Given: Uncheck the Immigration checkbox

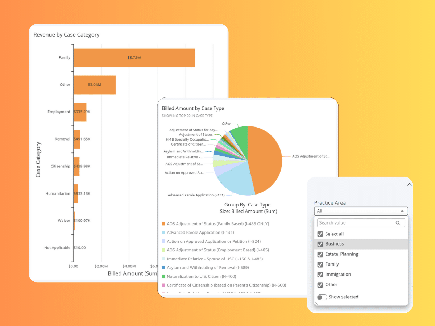Looking at the screenshot, I should pyautogui.click(x=320, y=275).
